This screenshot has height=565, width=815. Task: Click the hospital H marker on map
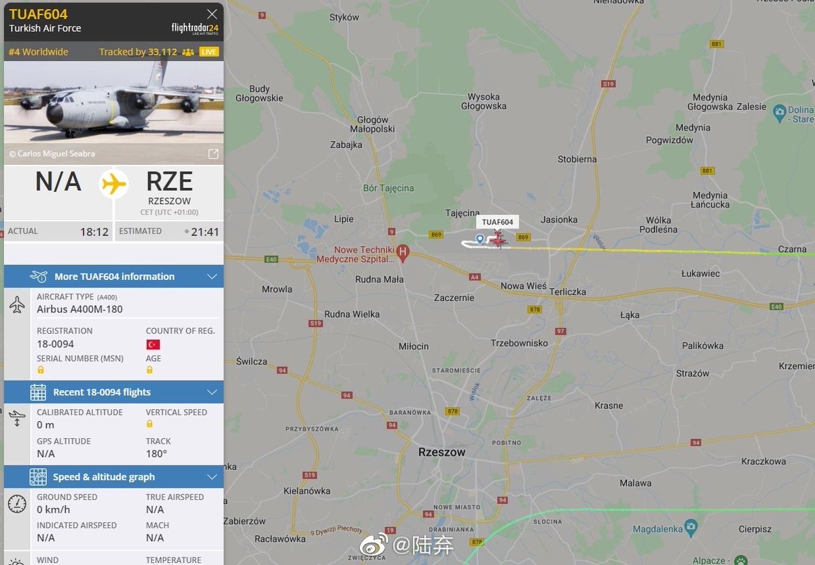[403, 253]
